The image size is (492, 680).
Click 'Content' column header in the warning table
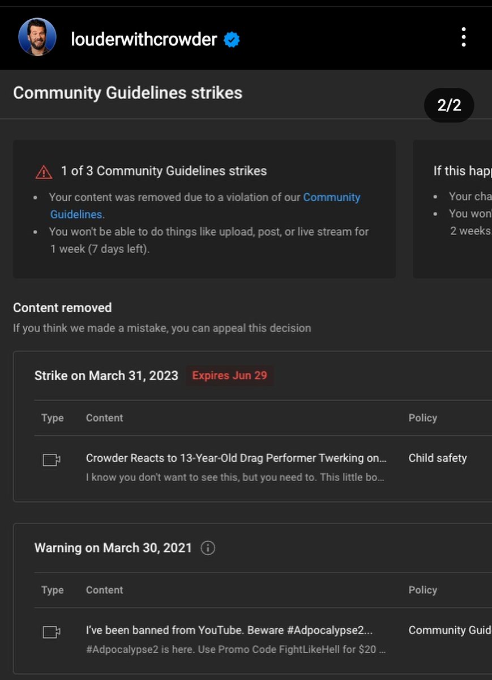coord(104,590)
